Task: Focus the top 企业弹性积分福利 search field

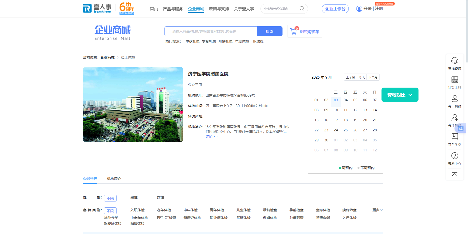Action: 280,9
